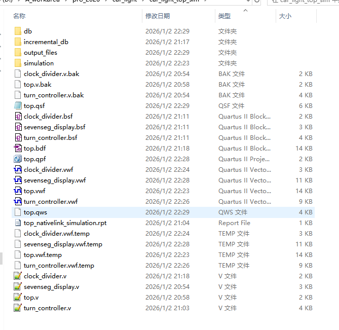The image size is (339, 330).
Task: Select the top.qws file icon
Action: (18, 212)
